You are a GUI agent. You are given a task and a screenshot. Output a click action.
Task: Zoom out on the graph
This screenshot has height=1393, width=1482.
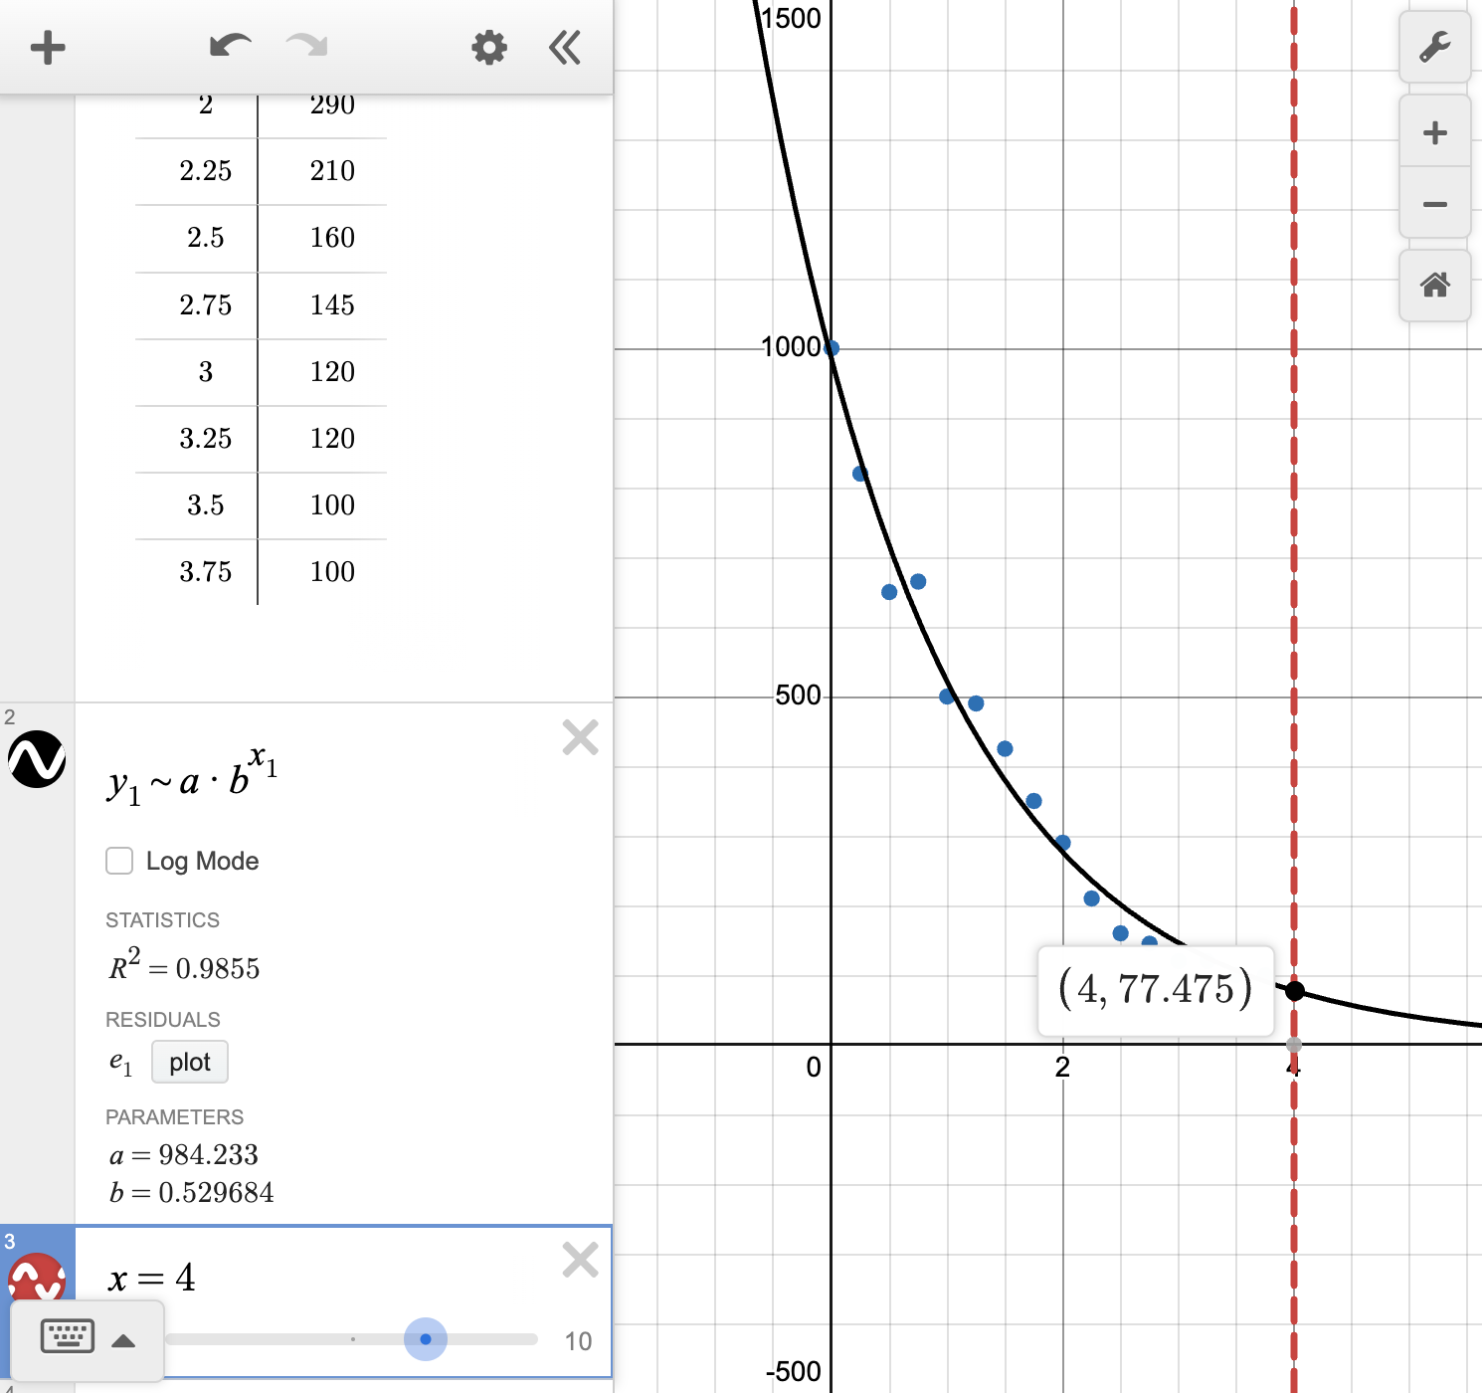point(1434,204)
